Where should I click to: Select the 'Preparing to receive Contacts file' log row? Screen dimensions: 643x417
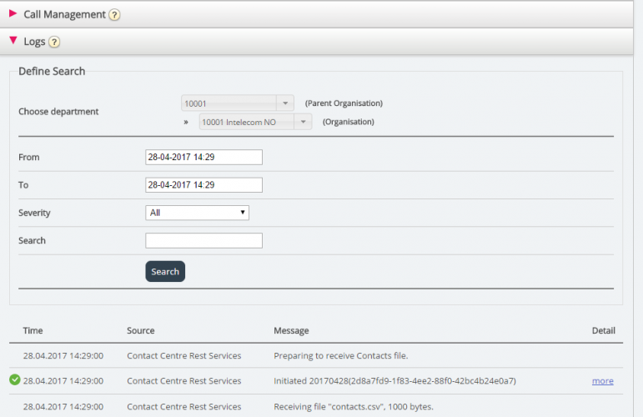click(340, 355)
